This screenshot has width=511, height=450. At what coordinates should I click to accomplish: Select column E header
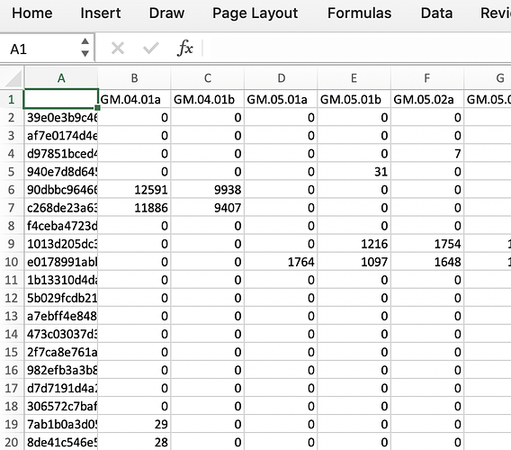pos(354,78)
